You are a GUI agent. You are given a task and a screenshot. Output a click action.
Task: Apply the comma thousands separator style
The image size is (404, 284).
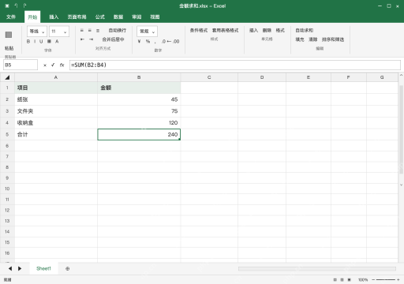[155, 42]
